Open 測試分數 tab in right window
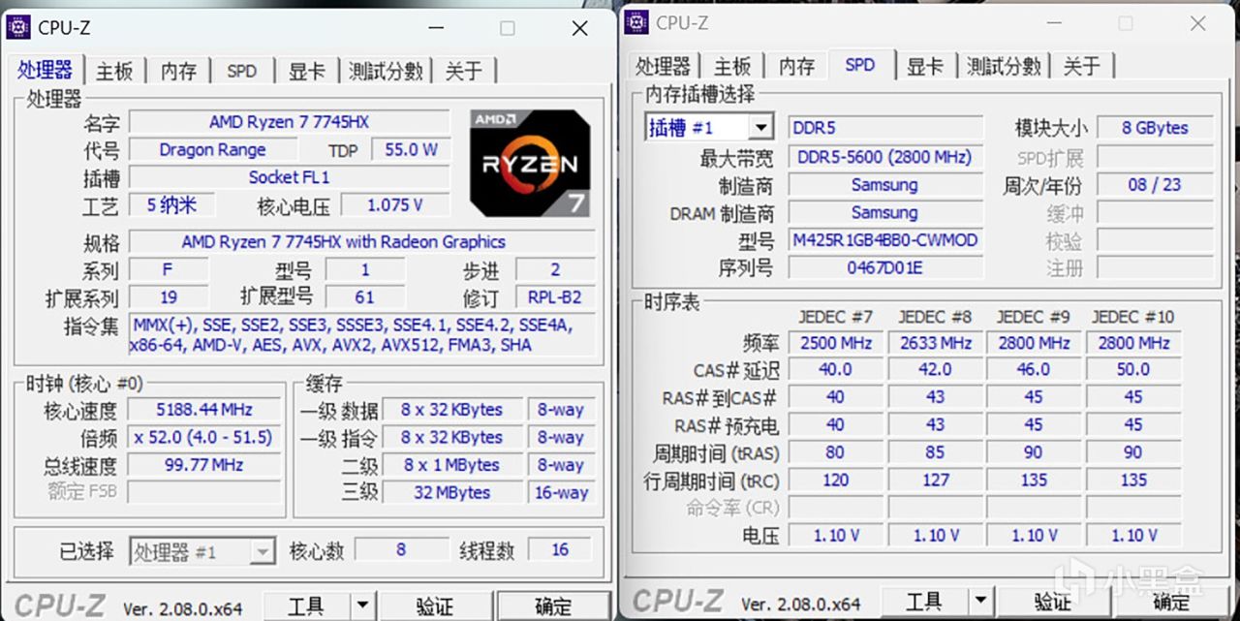Screen dimensions: 1240x621 1004,66
